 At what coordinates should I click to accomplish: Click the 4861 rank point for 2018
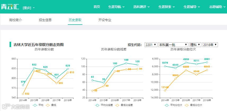coord(207,62)
